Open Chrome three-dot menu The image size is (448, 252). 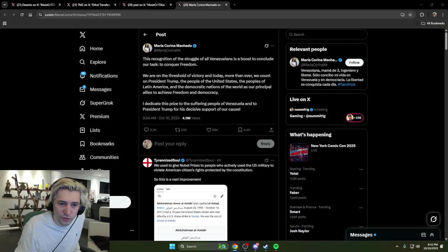pos(443,15)
